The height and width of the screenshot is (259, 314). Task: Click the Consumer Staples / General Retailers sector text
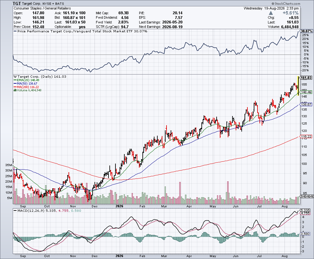tap(42, 9)
